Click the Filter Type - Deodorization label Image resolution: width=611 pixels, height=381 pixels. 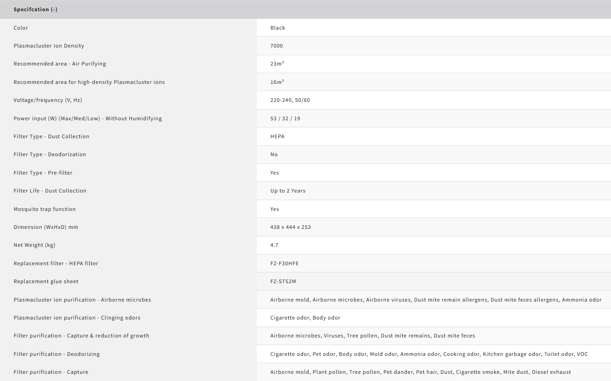pos(49,154)
